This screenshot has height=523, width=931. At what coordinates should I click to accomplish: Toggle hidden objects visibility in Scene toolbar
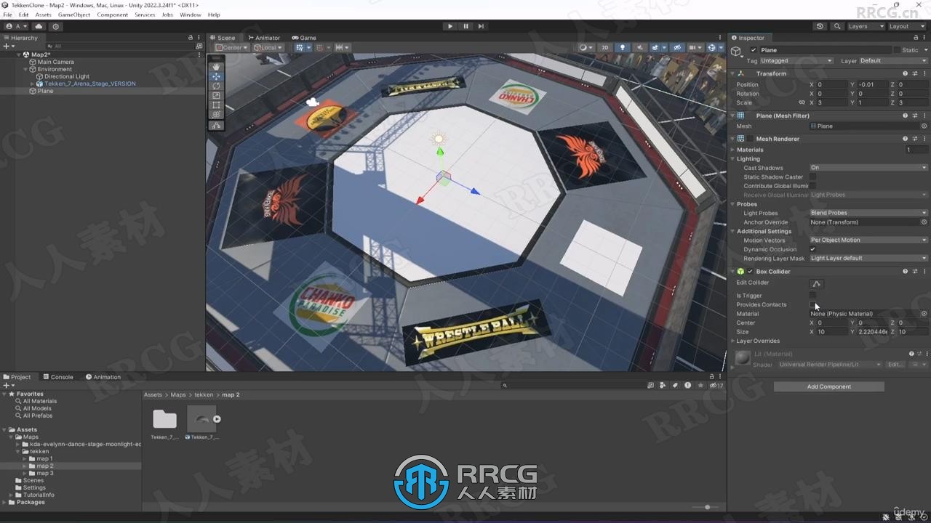[677, 48]
